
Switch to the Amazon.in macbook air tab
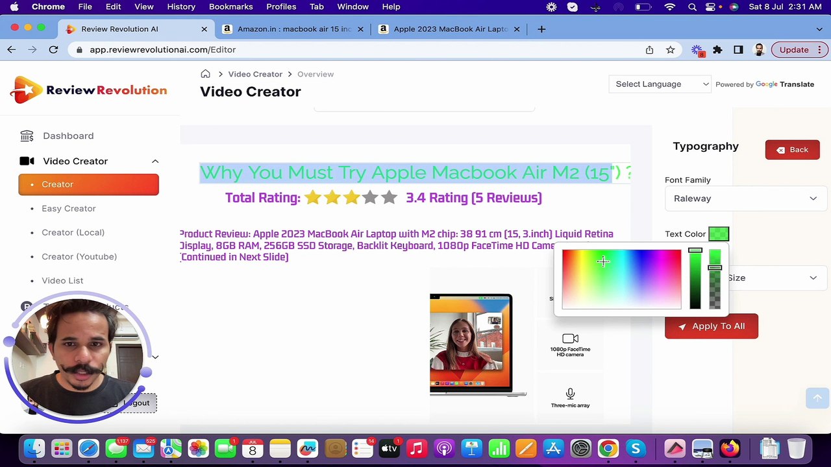[293, 29]
